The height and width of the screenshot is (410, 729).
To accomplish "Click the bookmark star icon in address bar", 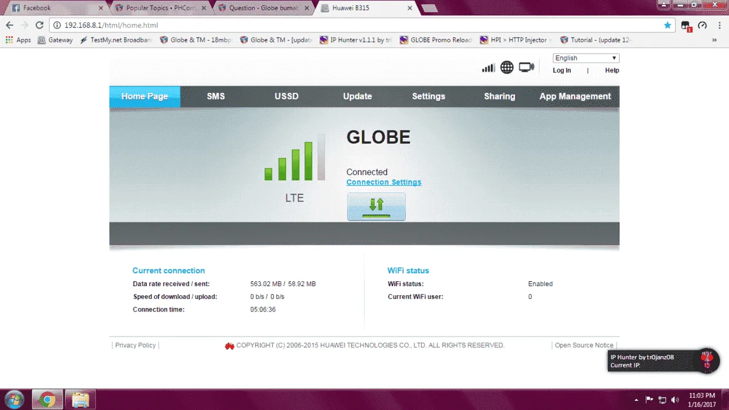I will [668, 25].
